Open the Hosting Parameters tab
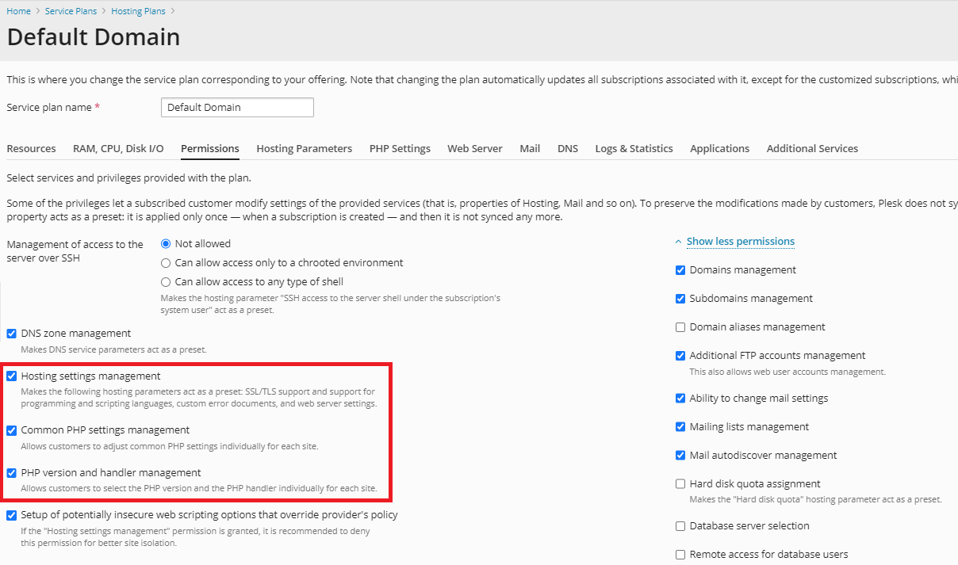Image resolution: width=958 pixels, height=565 pixels. [x=304, y=149]
